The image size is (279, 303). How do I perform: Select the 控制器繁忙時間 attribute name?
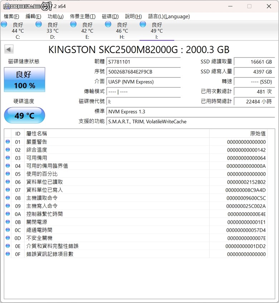[x=45, y=214]
